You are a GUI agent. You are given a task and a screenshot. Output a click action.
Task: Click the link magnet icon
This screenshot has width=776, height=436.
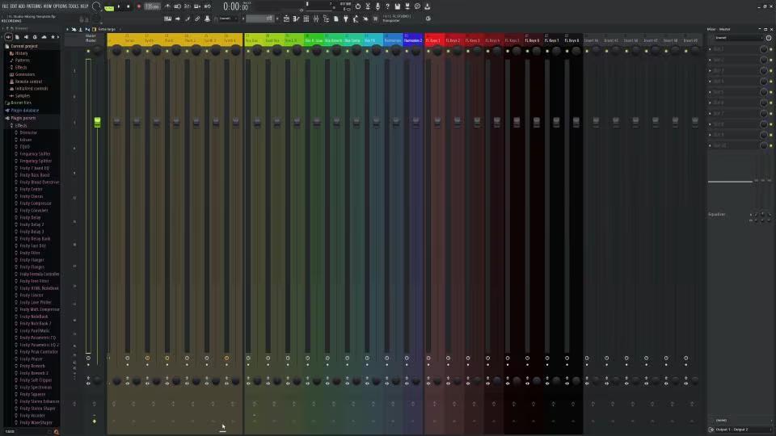(197, 19)
